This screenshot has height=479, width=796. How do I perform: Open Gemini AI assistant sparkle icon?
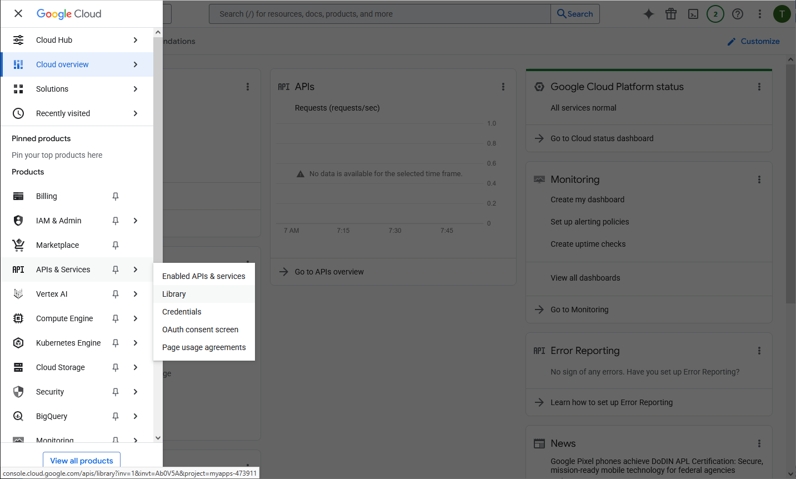(648, 14)
